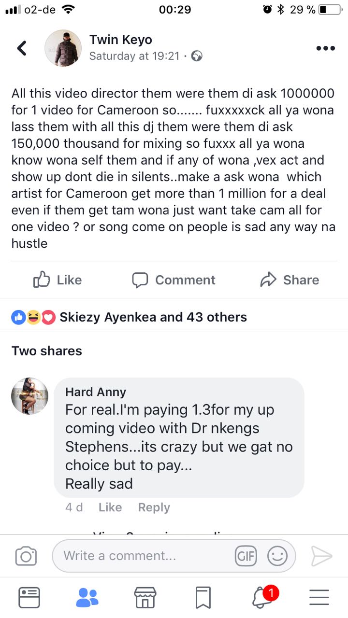
Task: Tap the camera icon to attach photo
Action: (26, 556)
